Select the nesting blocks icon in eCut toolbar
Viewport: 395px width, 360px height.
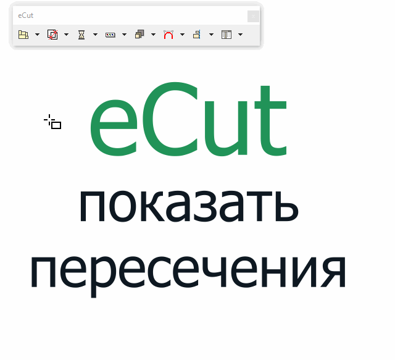pos(23,35)
